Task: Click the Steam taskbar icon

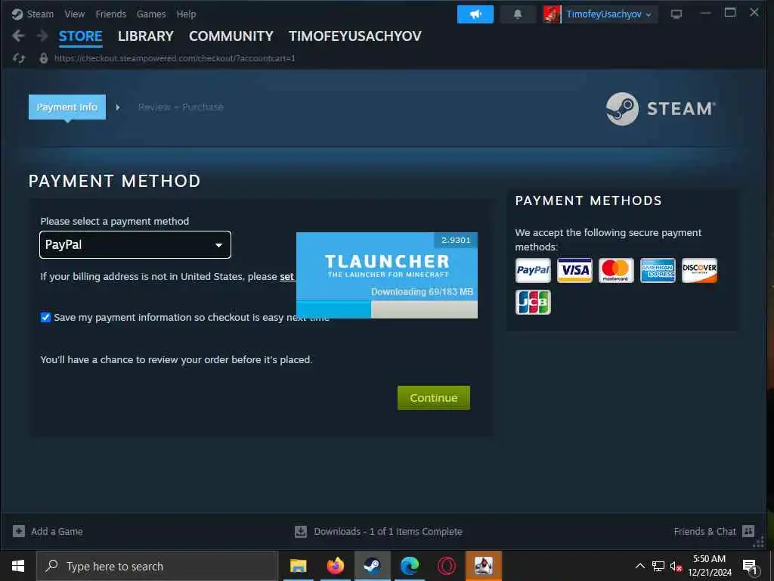Action: (372, 566)
